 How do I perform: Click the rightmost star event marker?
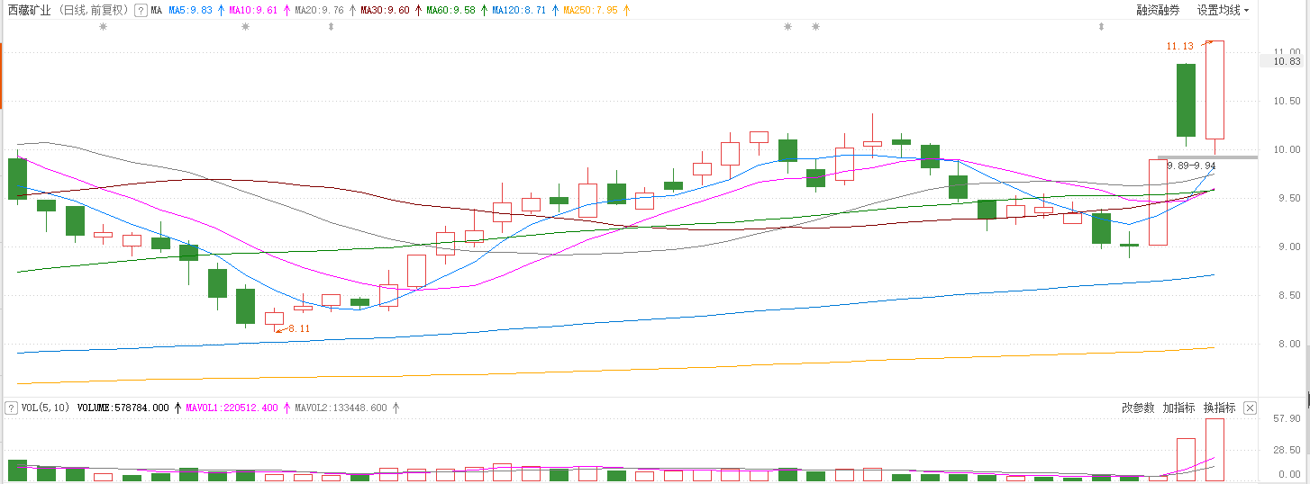click(x=815, y=27)
